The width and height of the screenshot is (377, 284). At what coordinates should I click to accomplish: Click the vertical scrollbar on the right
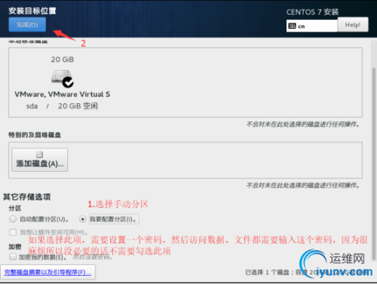click(x=373, y=163)
